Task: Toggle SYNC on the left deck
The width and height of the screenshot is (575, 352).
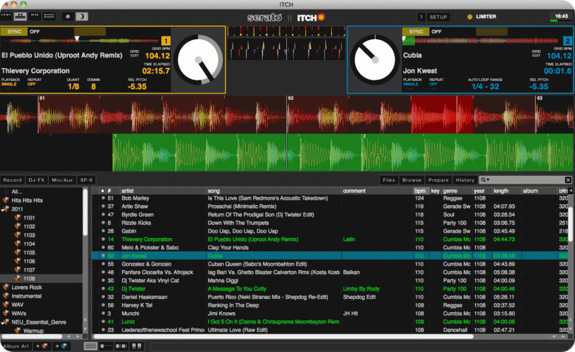Action: (15, 32)
